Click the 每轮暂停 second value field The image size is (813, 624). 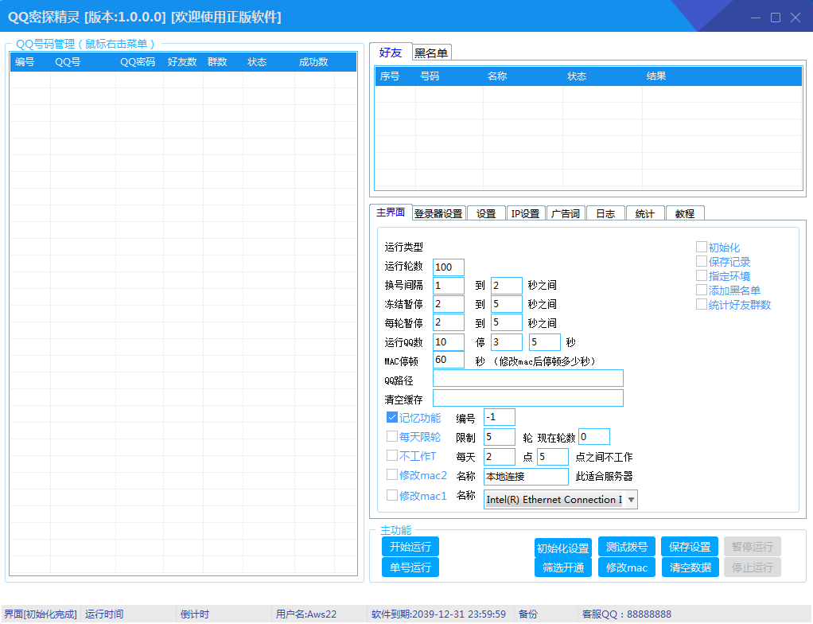point(507,322)
